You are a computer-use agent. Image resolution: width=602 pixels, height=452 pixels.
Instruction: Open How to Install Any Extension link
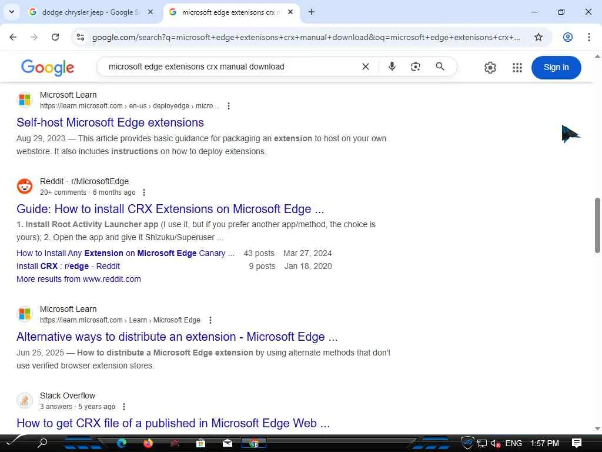[x=126, y=253]
